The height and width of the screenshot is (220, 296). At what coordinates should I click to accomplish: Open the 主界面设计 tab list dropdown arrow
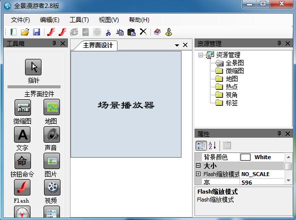177,45
